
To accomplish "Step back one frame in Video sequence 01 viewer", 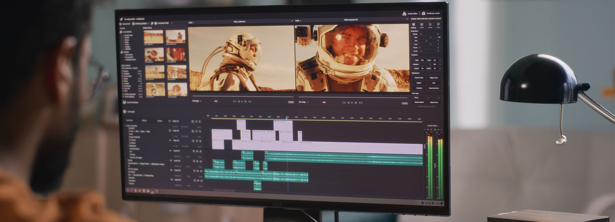I will pyautogui.click(x=348, y=102).
